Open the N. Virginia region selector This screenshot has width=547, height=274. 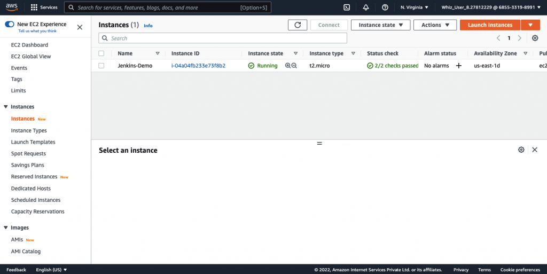[414, 7]
